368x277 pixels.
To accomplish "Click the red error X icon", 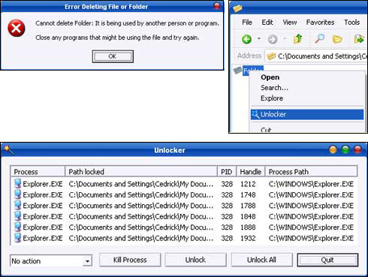I will (x=17, y=29).
